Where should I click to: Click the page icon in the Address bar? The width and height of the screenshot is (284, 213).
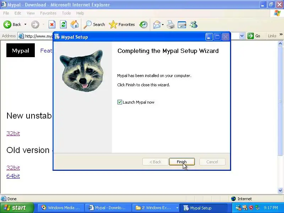click(x=21, y=36)
